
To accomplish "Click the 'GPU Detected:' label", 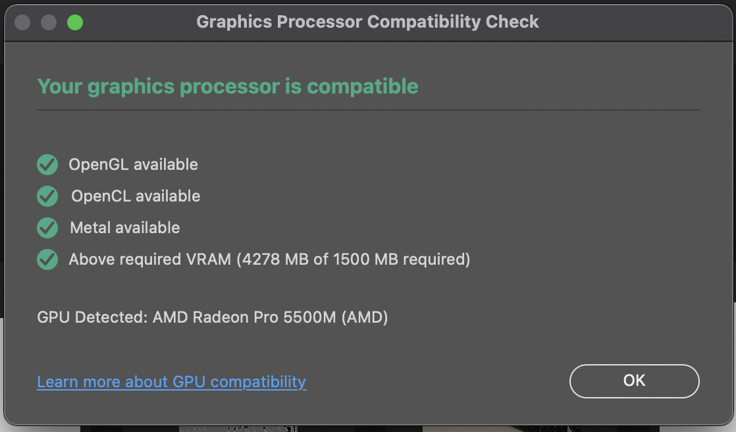I will point(93,317).
